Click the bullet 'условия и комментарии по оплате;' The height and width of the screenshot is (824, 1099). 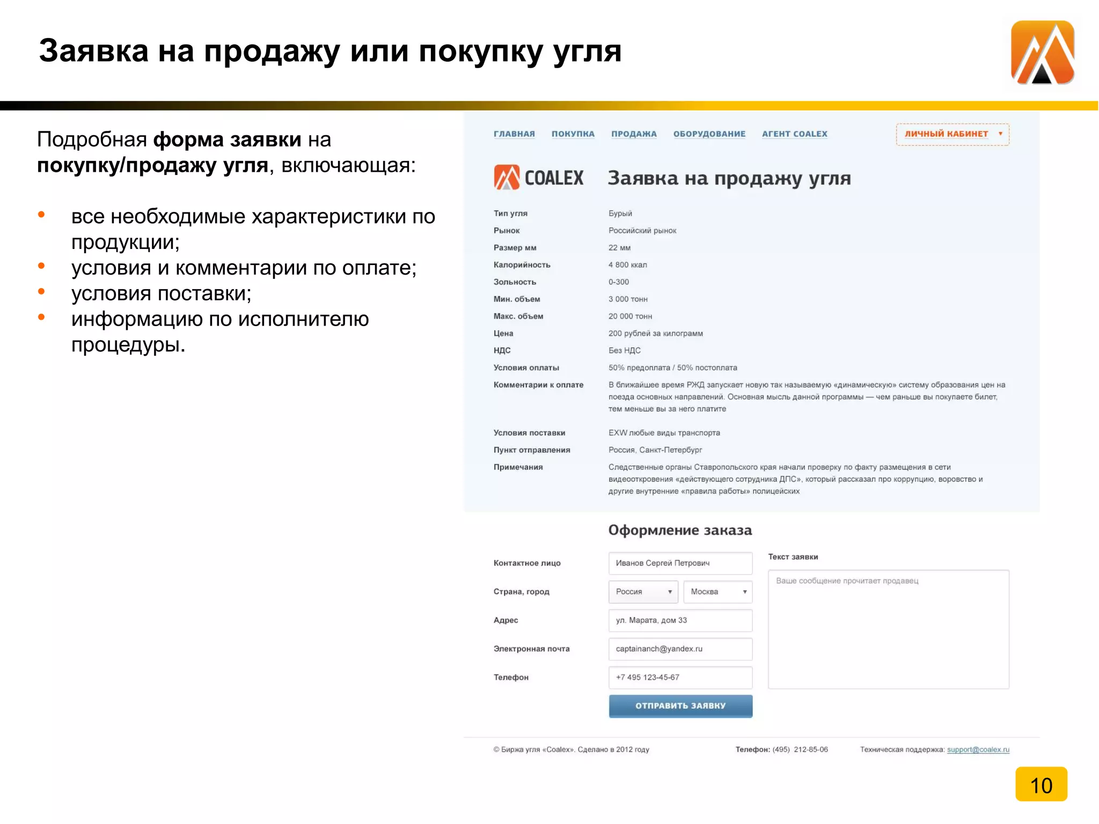pyautogui.click(x=244, y=268)
